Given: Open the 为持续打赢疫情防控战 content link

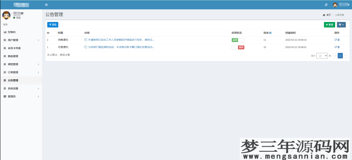Looking at the screenshot, I should (121, 47).
